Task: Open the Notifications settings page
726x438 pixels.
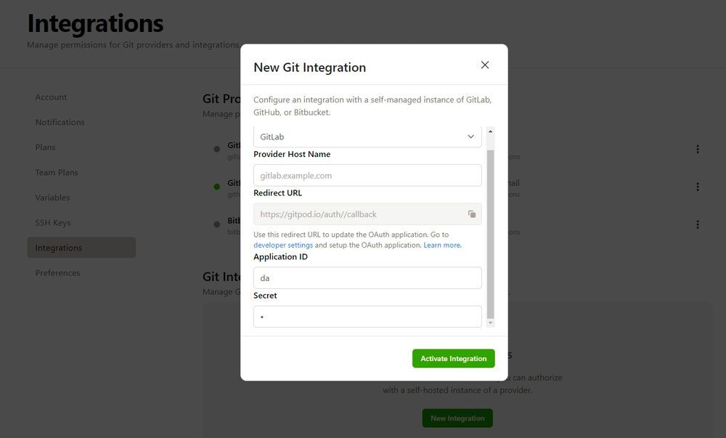Action: point(60,122)
